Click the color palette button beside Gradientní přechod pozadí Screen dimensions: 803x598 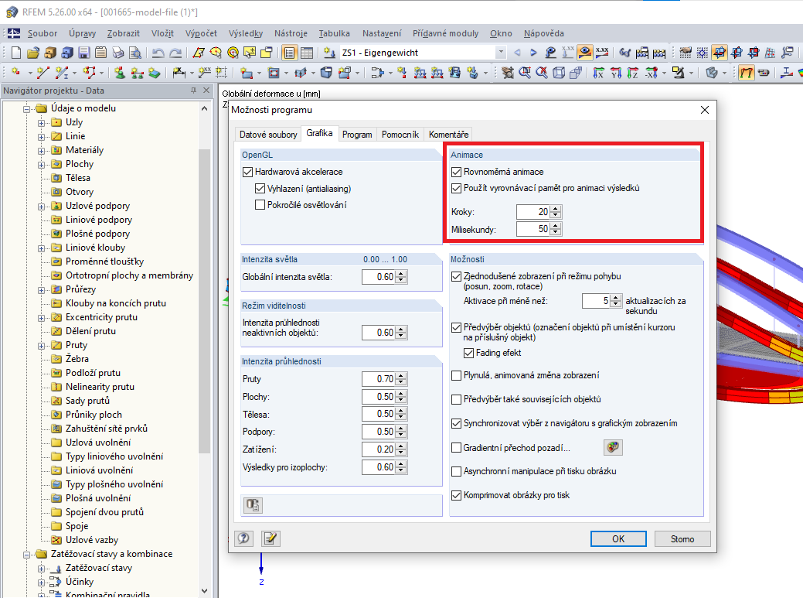613,447
